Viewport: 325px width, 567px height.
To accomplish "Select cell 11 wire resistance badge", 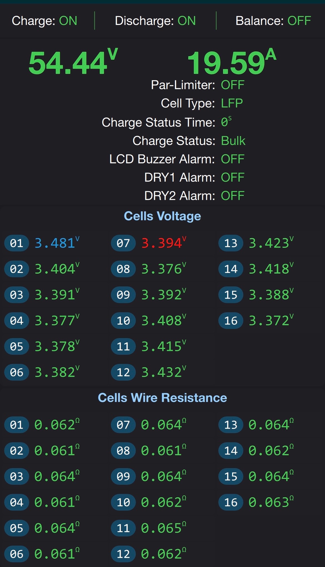I will click(x=123, y=528).
